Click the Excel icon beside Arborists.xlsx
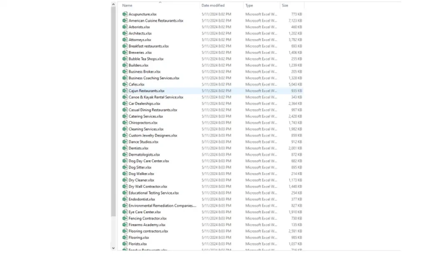Image resolution: width=427 pixels, height=257 pixels. (x=125, y=27)
